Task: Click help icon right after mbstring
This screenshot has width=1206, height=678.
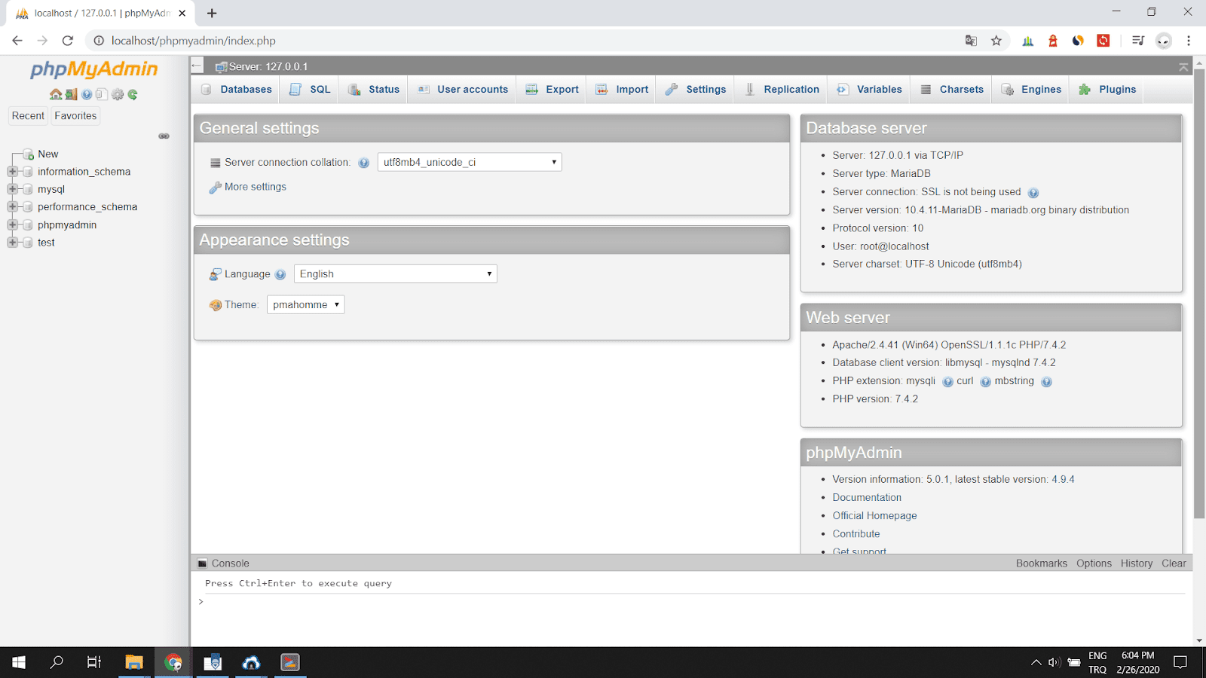Action: pos(1046,382)
